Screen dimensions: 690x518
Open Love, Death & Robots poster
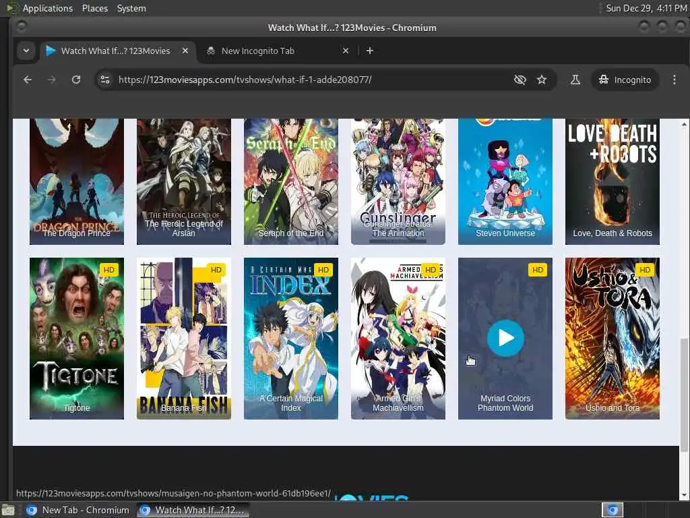coord(612,181)
